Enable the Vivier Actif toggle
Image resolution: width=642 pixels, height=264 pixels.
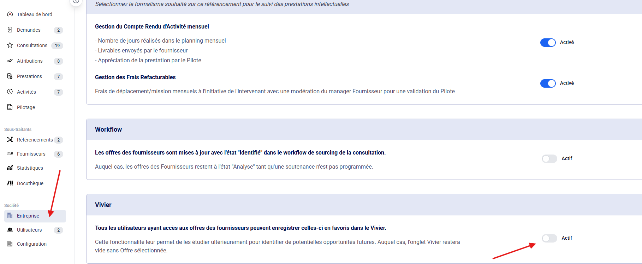click(x=549, y=238)
